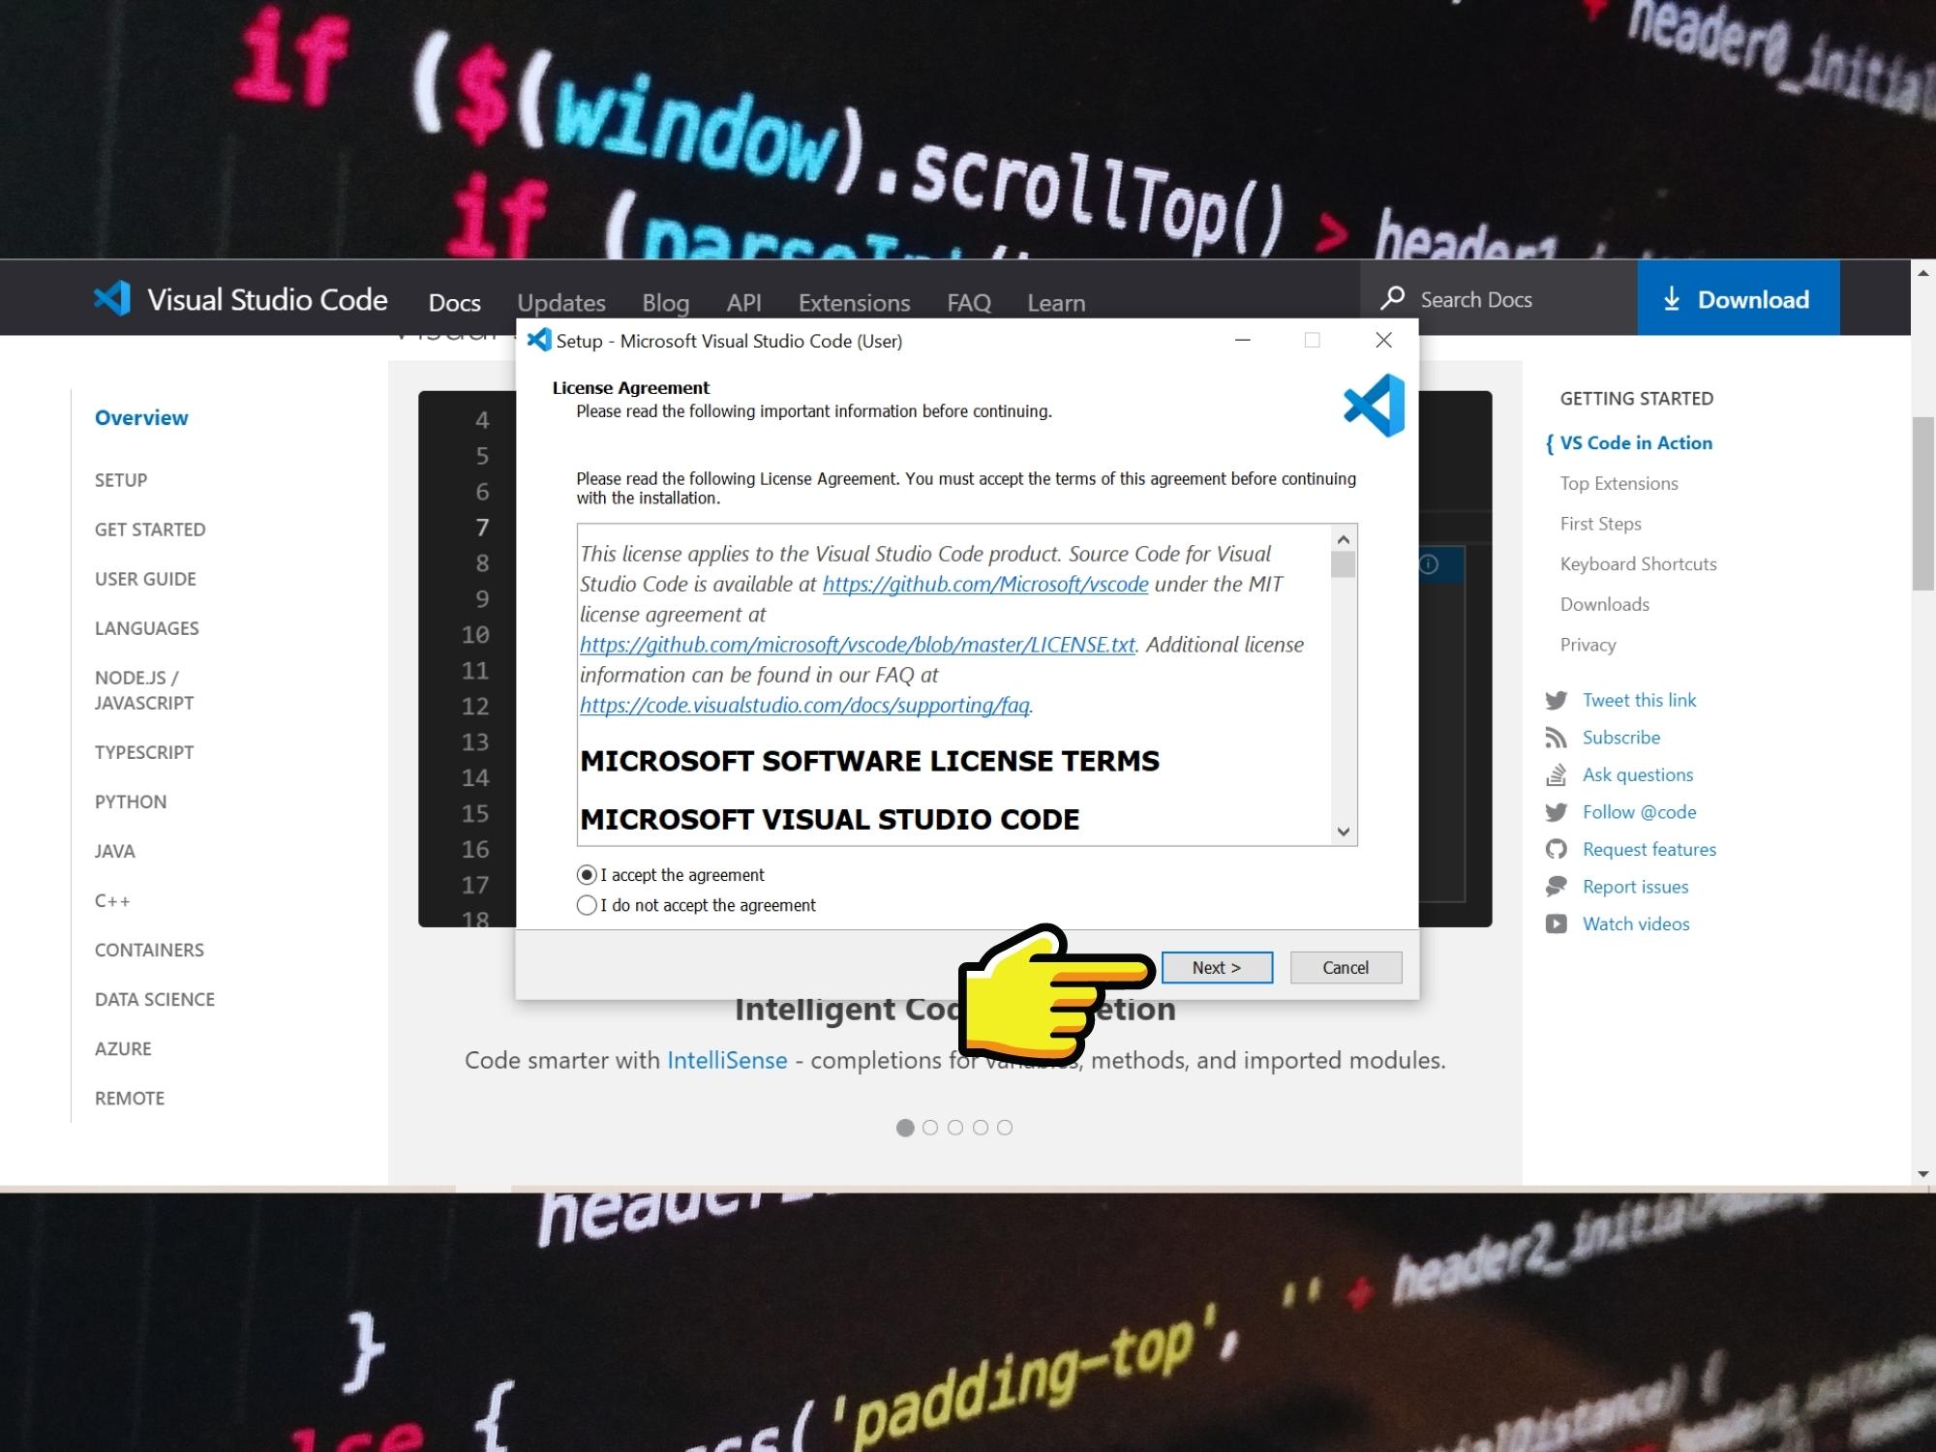1936x1452 pixels.
Task: Select 'I do not accept the agreement' option
Action: (587, 905)
